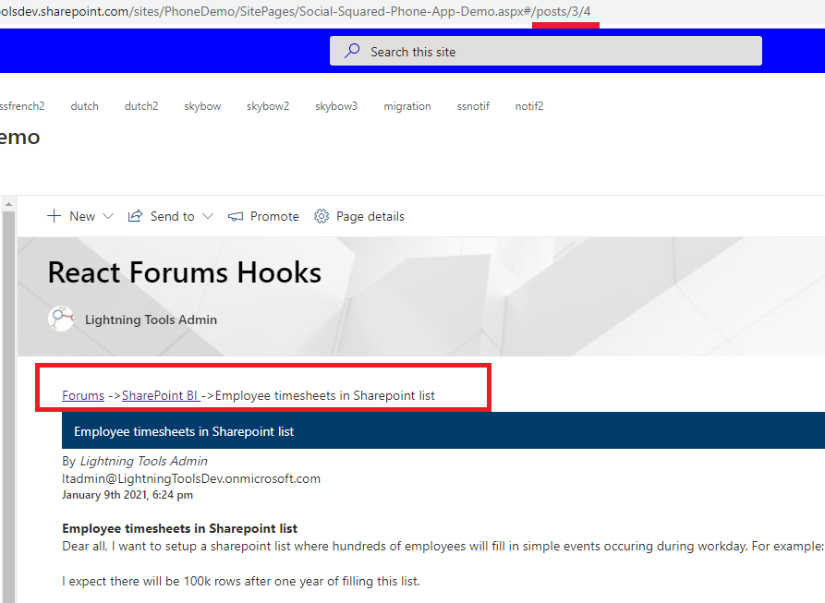The width and height of the screenshot is (825, 603).
Task: Select the skybow2 navigation link
Action: [x=268, y=106]
